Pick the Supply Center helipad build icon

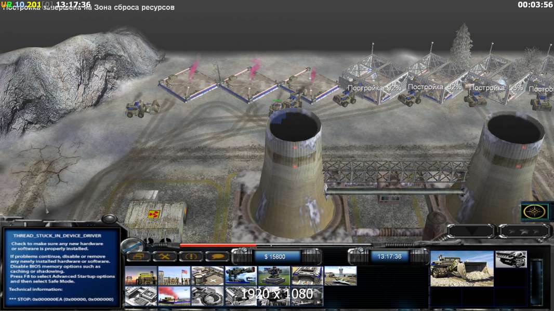coord(207,275)
